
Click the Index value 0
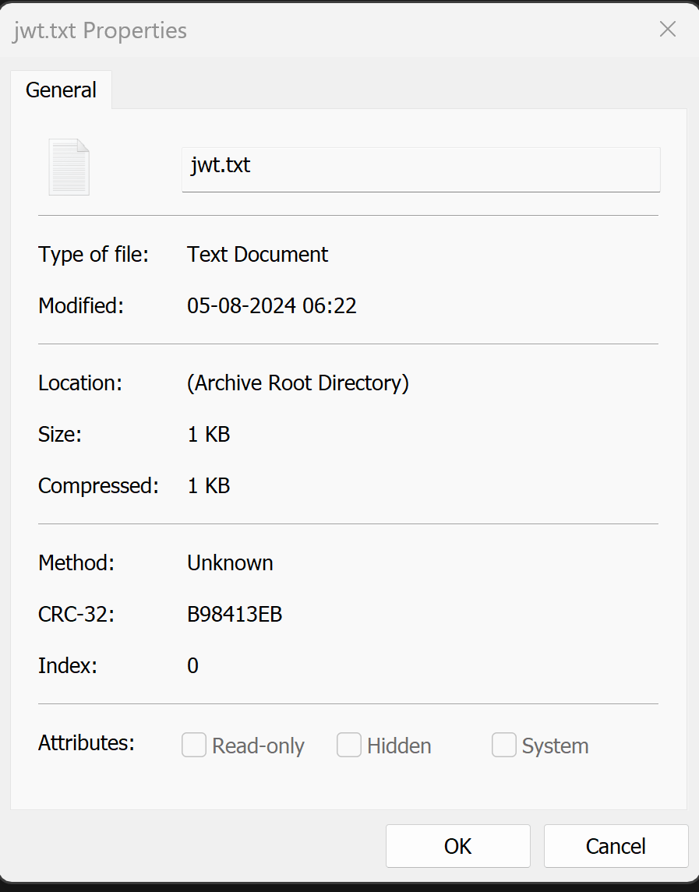pyautogui.click(x=192, y=665)
